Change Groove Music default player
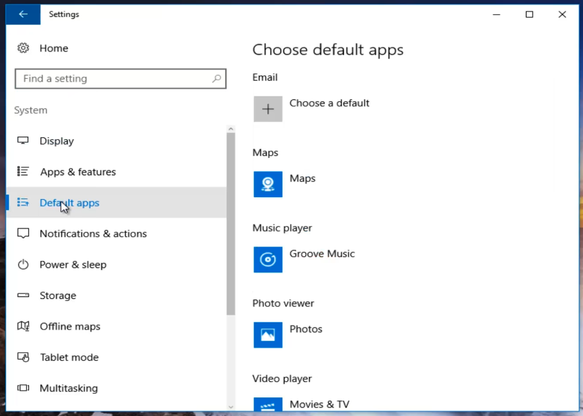Viewport: 583px width, 416px height. [322, 254]
